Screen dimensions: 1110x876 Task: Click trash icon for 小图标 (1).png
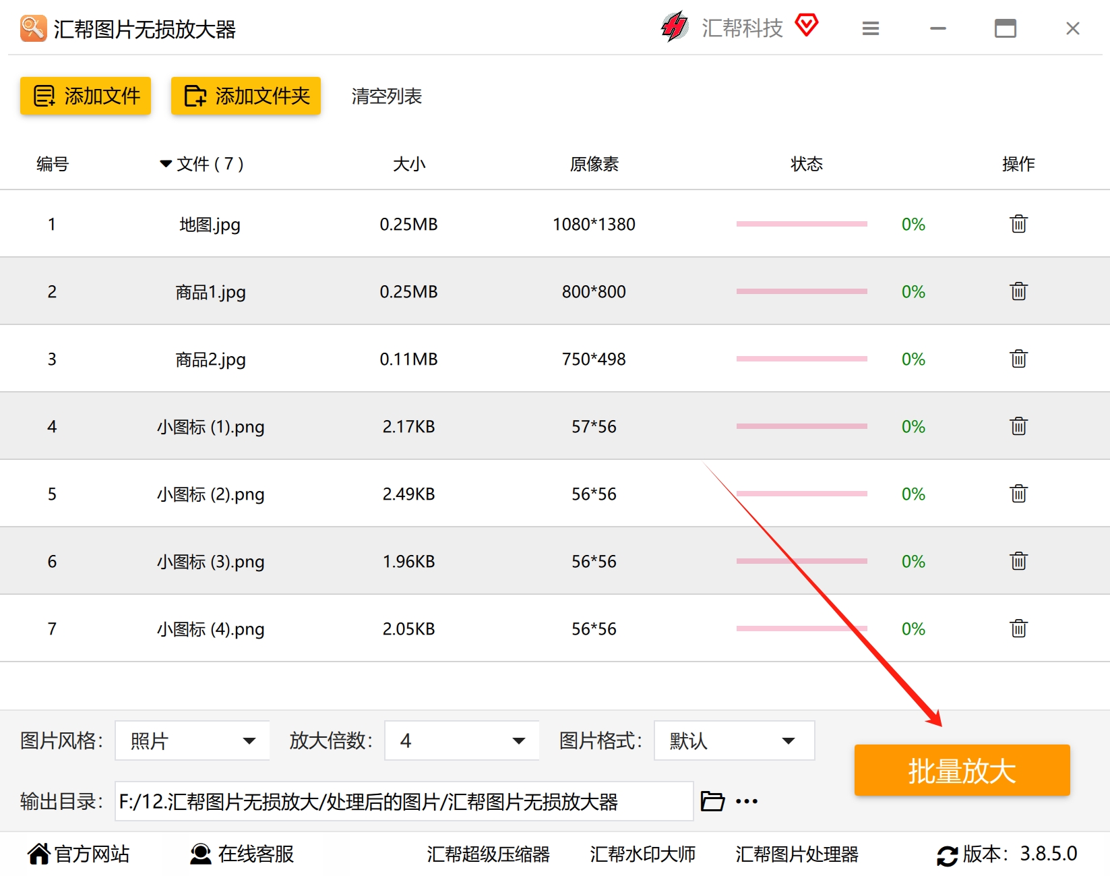(x=1018, y=426)
